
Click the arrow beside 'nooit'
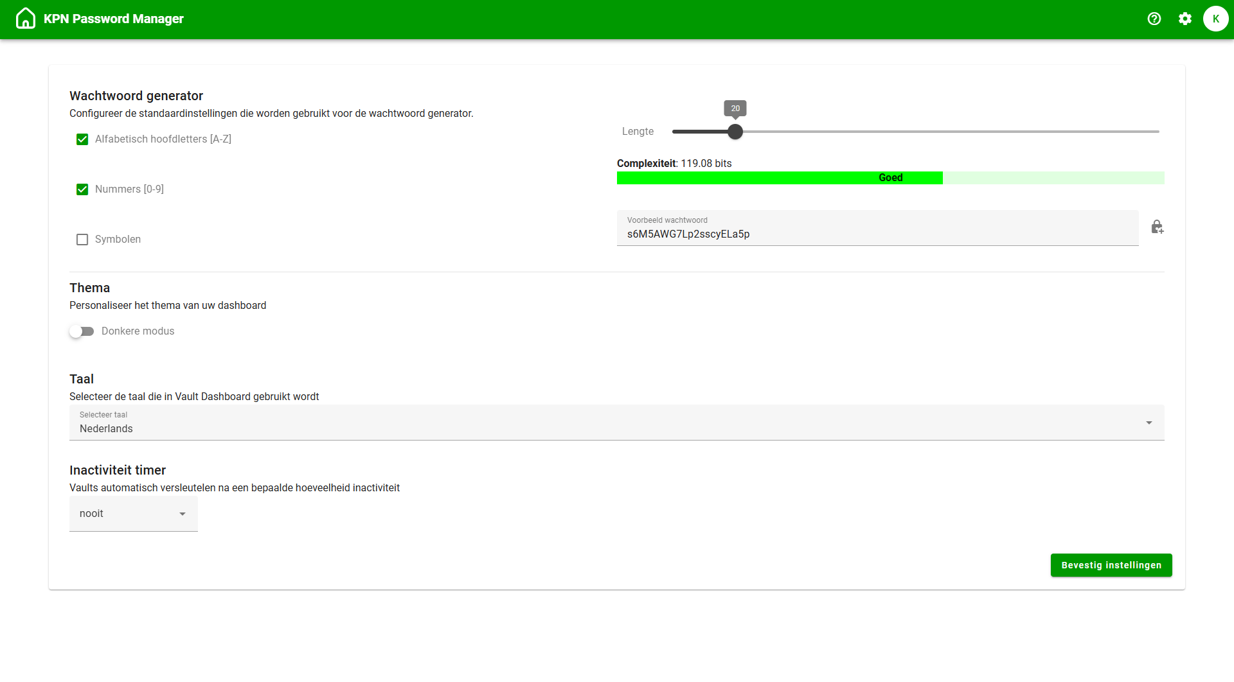[x=183, y=514]
